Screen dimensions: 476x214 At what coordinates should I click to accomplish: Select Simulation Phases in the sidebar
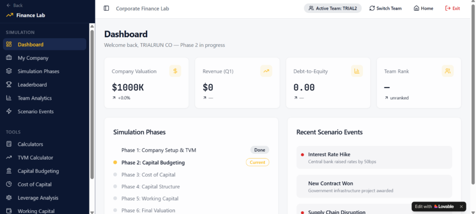coord(38,71)
